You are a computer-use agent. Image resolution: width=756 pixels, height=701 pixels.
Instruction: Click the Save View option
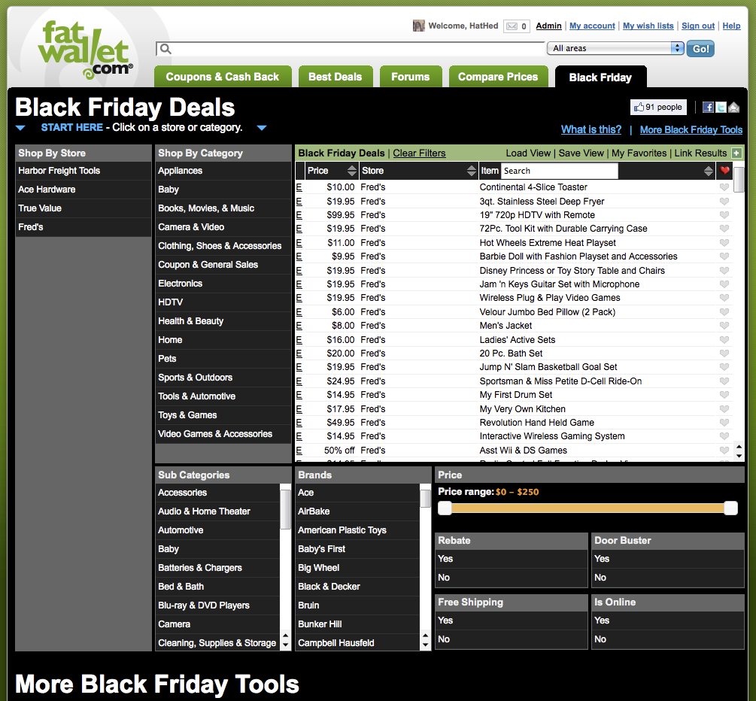581,153
